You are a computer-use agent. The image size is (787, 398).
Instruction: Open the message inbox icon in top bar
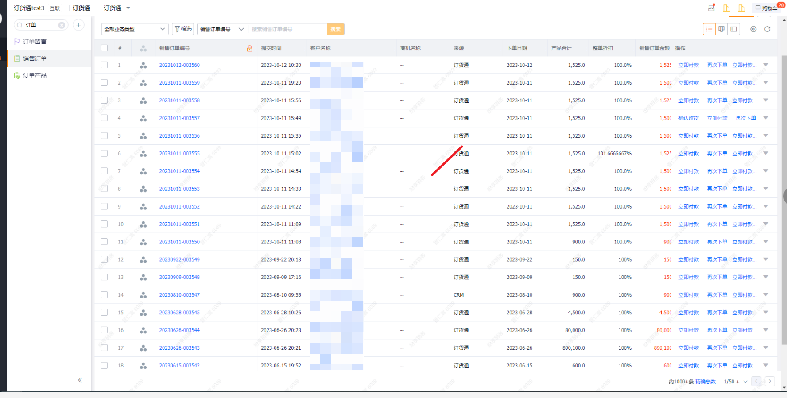[x=711, y=8]
